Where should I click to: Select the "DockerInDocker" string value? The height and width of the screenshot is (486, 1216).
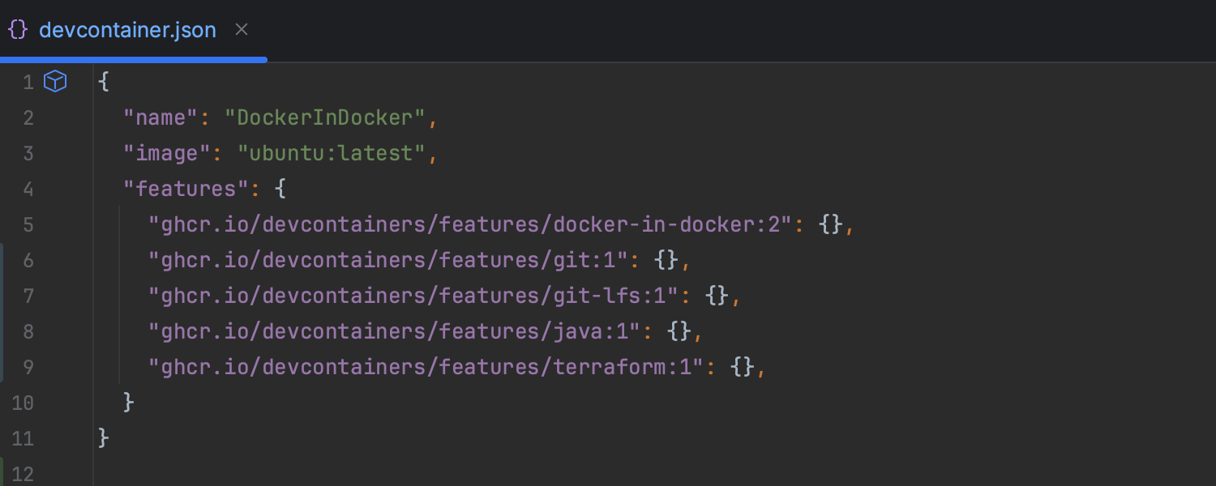tap(329, 117)
